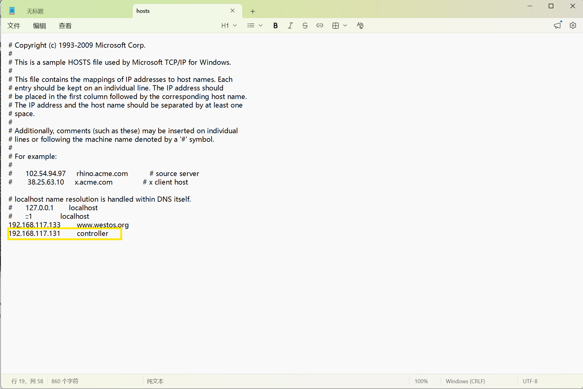Click IP address 38.25.63.10
Screen dimensions: 583x389
46,182
